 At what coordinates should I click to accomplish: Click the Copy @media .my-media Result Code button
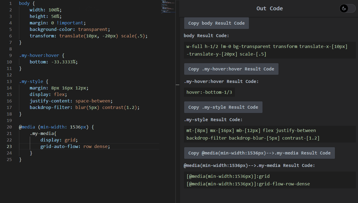point(259,153)
